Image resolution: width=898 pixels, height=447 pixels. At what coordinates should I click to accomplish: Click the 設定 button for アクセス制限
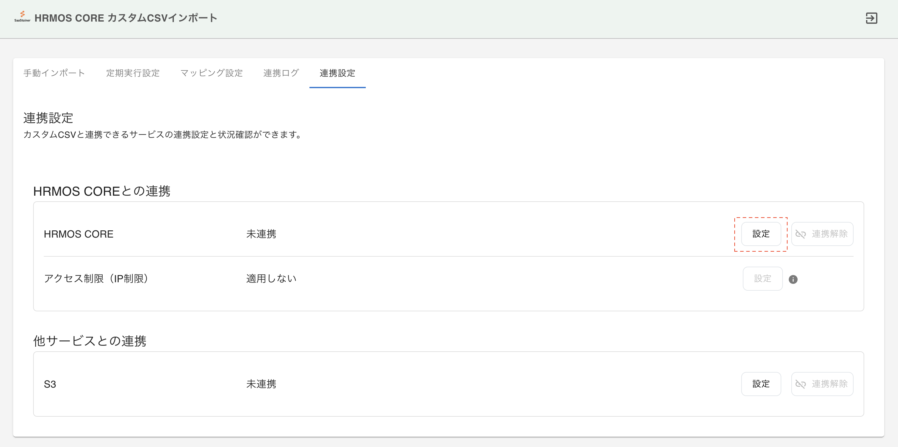coord(763,279)
